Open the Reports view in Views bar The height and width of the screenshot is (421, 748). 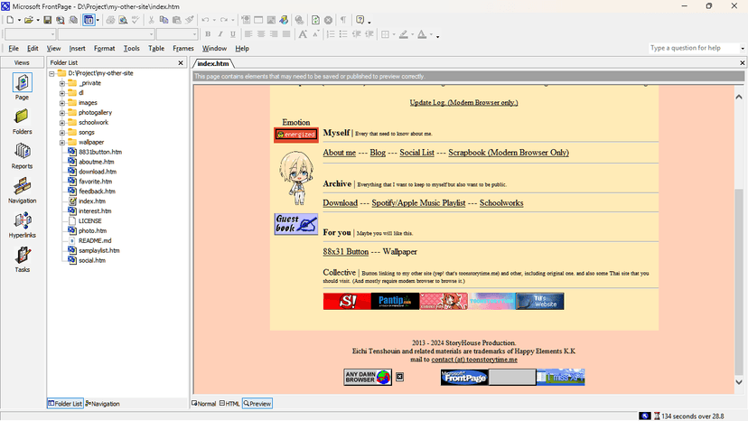tap(22, 154)
